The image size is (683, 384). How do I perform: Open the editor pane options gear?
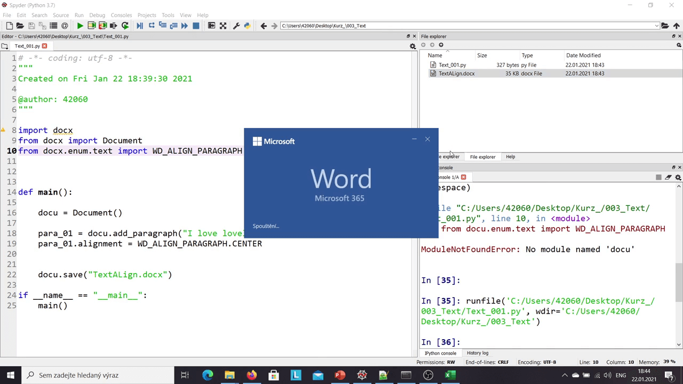(x=412, y=46)
